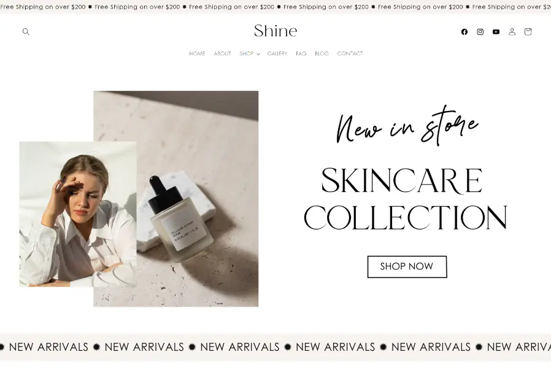The width and height of the screenshot is (551, 368).
Task: Click the Shop Now button
Action: (407, 267)
